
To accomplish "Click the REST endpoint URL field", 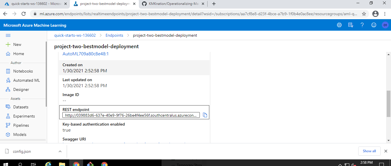I will click(131, 115).
